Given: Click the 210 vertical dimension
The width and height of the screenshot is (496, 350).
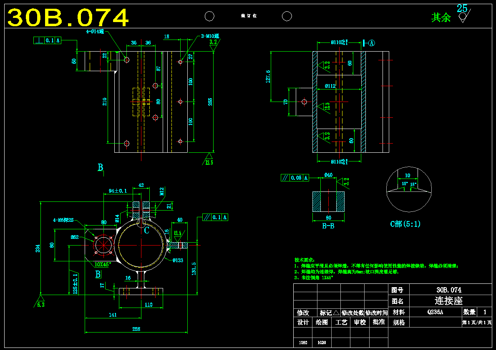Looking at the screenshot, I should [104, 102].
